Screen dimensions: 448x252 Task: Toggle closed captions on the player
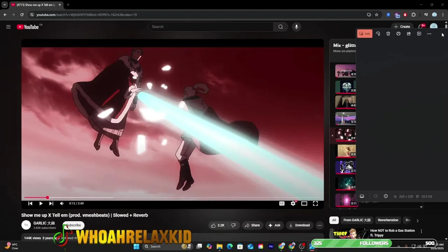282,203
